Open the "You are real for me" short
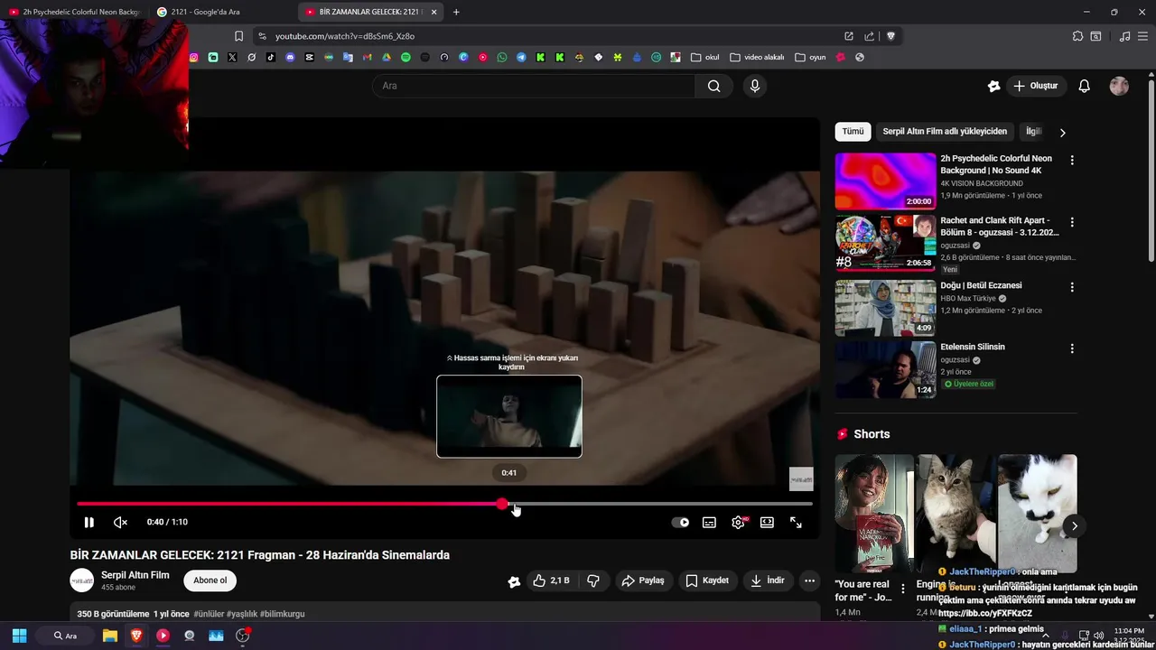This screenshot has height=650, width=1156. 874,514
